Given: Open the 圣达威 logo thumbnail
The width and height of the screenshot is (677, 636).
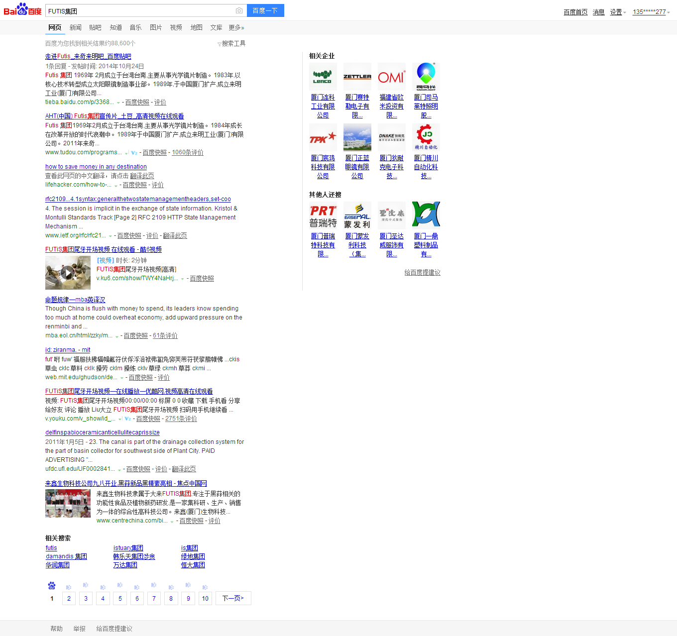Looking at the screenshot, I should tap(391, 215).
